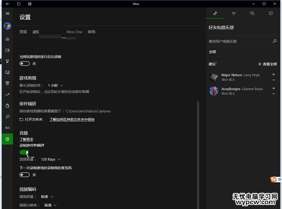Open the Connection console icon in sidebar
The height and width of the screenshot is (209, 282).
click(7, 128)
